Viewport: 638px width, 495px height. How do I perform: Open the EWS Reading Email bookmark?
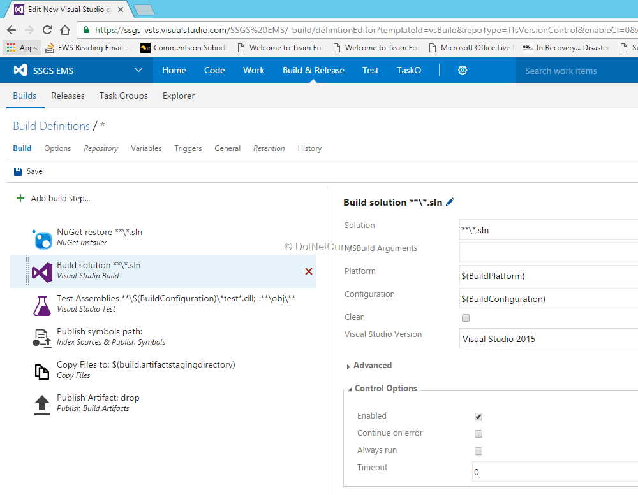[x=89, y=48]
